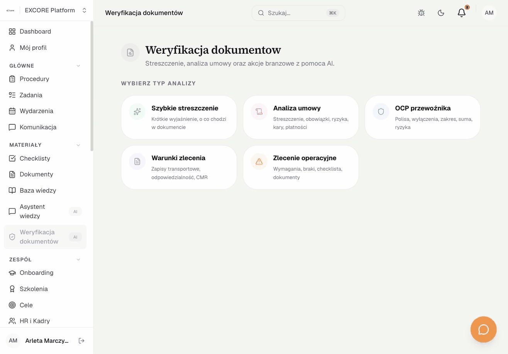508x354 pixels.
Task: Click the ⌘K shortcut badge in search
Action: (333, 13)
